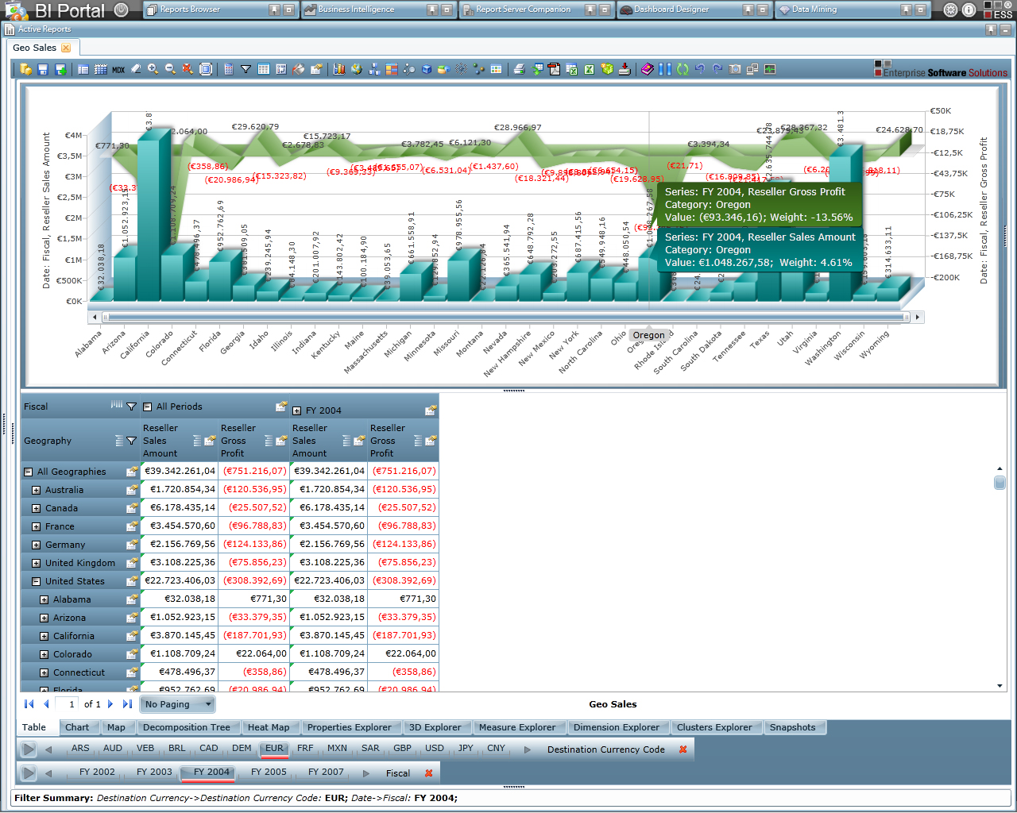Expand the Canada geography row
This screenshot has width=1017, height=813.
coord(36,508)
